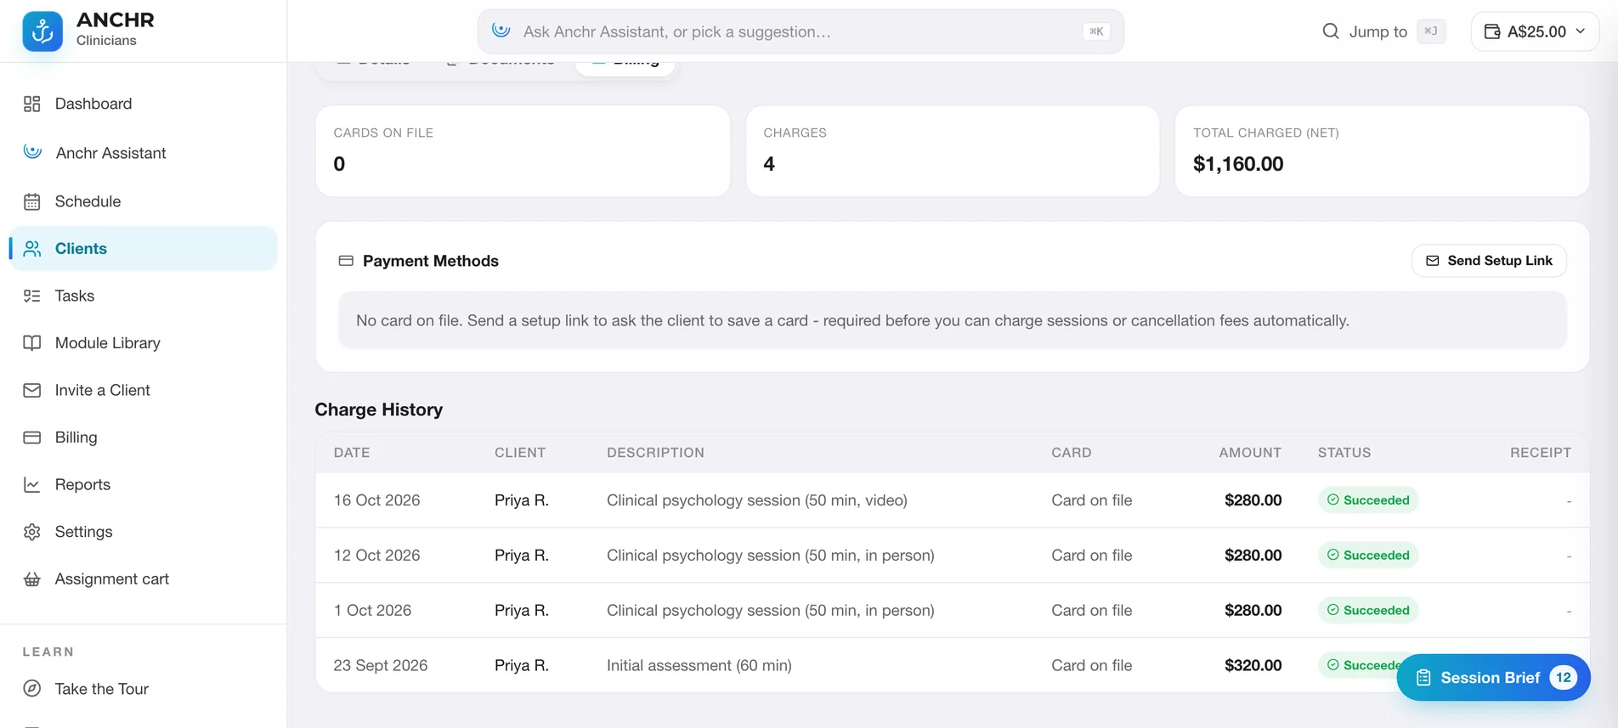Viewport: 1618px width, 728px height.
Task: Click the Assignment cart basket icon
Action: [x=32, y=579]
